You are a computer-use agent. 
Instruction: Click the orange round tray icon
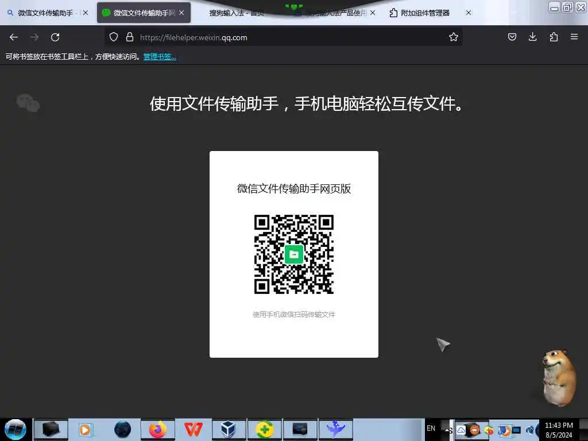[475, 430]
